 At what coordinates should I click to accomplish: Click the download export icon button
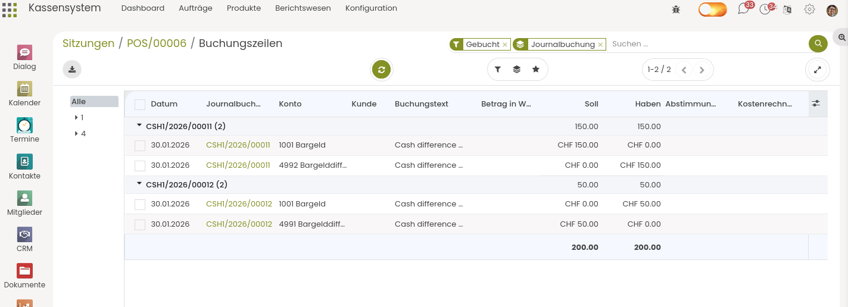[72, 70]
